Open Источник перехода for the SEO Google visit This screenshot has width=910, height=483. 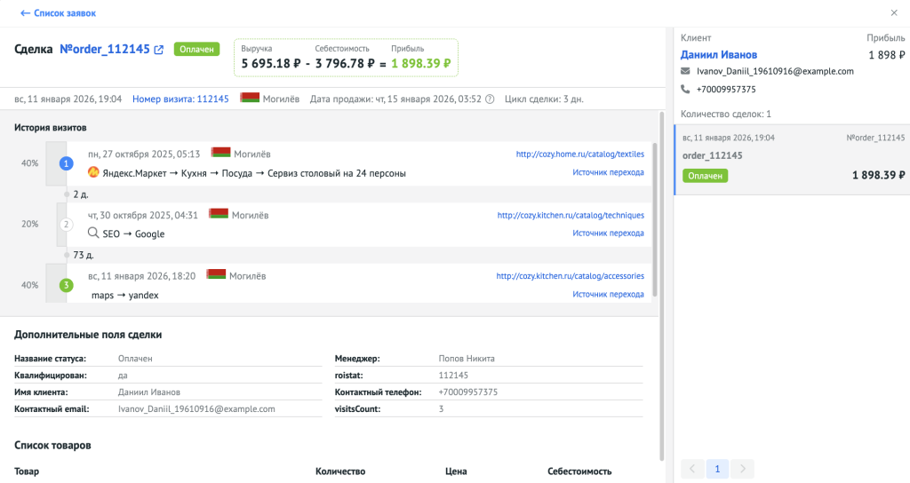(608, 233)
